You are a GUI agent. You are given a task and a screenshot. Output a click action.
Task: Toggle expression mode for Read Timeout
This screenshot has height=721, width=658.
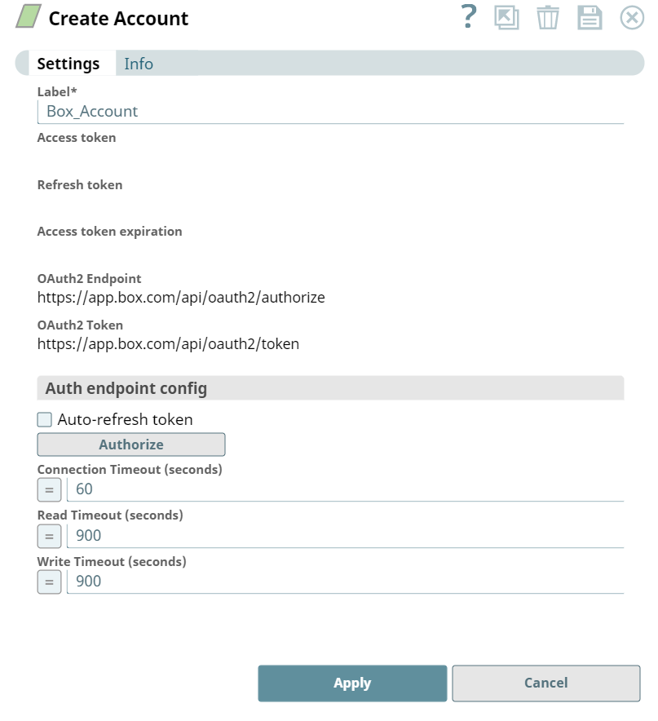tap(49, 535)
